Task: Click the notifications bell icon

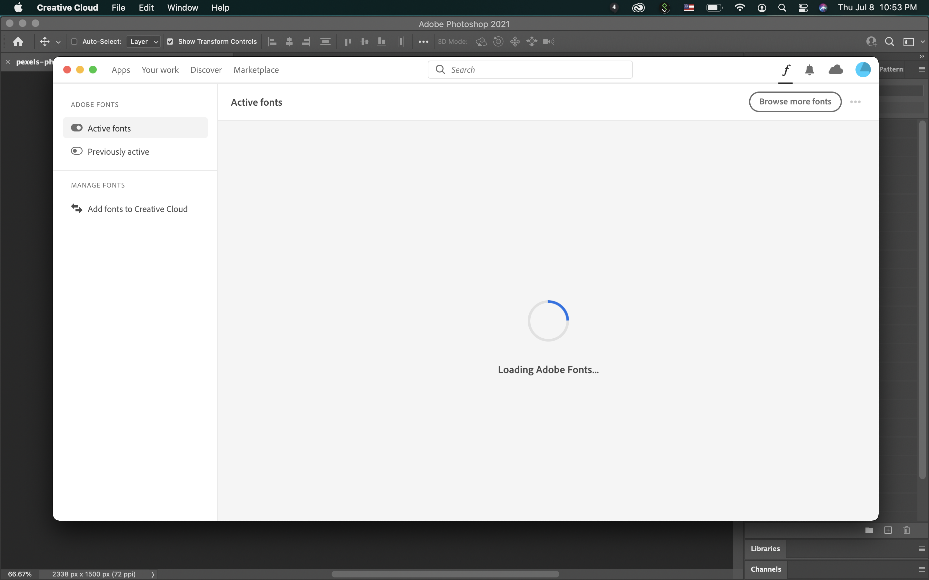Action: point(809,70)
